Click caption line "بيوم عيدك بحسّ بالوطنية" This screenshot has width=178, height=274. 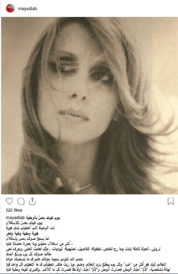click(x=43, y=218)
